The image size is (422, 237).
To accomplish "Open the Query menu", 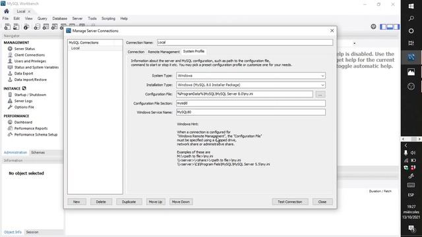I will coord(42,18).
